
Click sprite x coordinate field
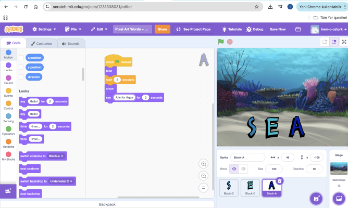click(288, 158)
